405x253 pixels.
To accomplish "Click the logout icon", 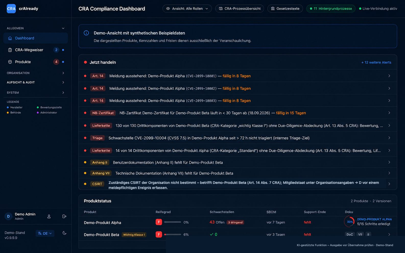I will 64,217.
